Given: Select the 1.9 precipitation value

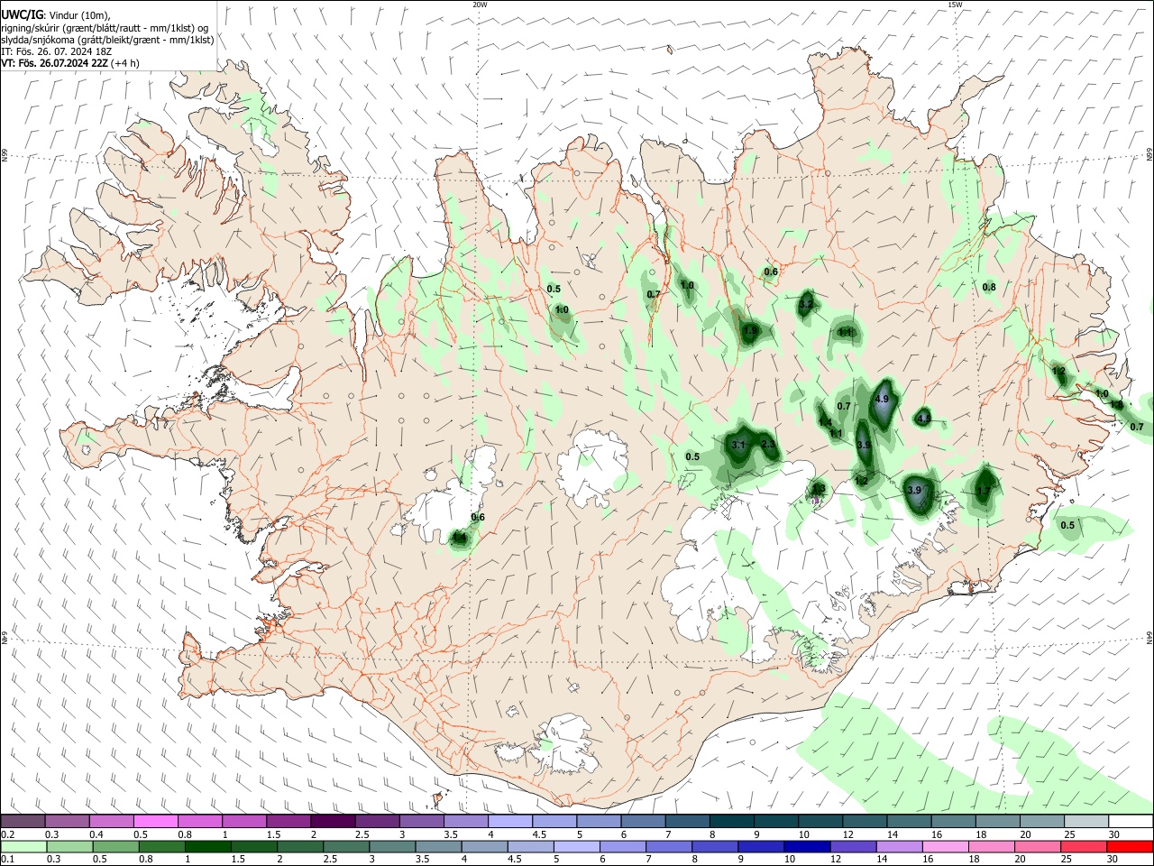Looking at the screenshot, I should 750,331.
